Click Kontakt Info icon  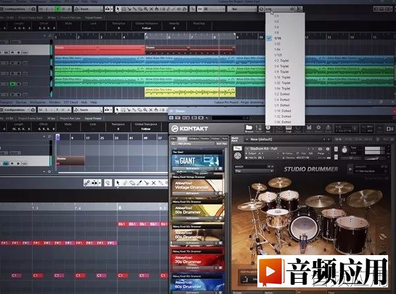pyautogui.click(x=268, y=129)
